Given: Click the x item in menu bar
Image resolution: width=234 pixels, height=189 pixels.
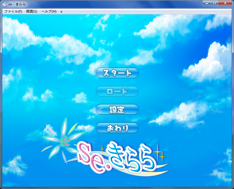Looking at the screenshot, I should (61, 11).
